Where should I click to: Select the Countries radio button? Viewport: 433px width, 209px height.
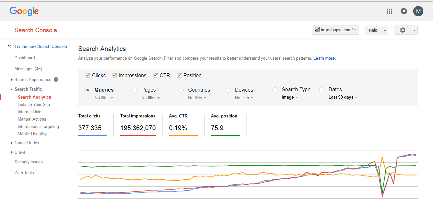click(x=181, y=90)
